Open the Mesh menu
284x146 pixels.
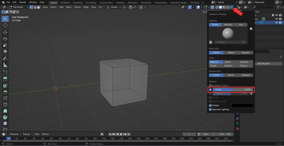(69, 7)
